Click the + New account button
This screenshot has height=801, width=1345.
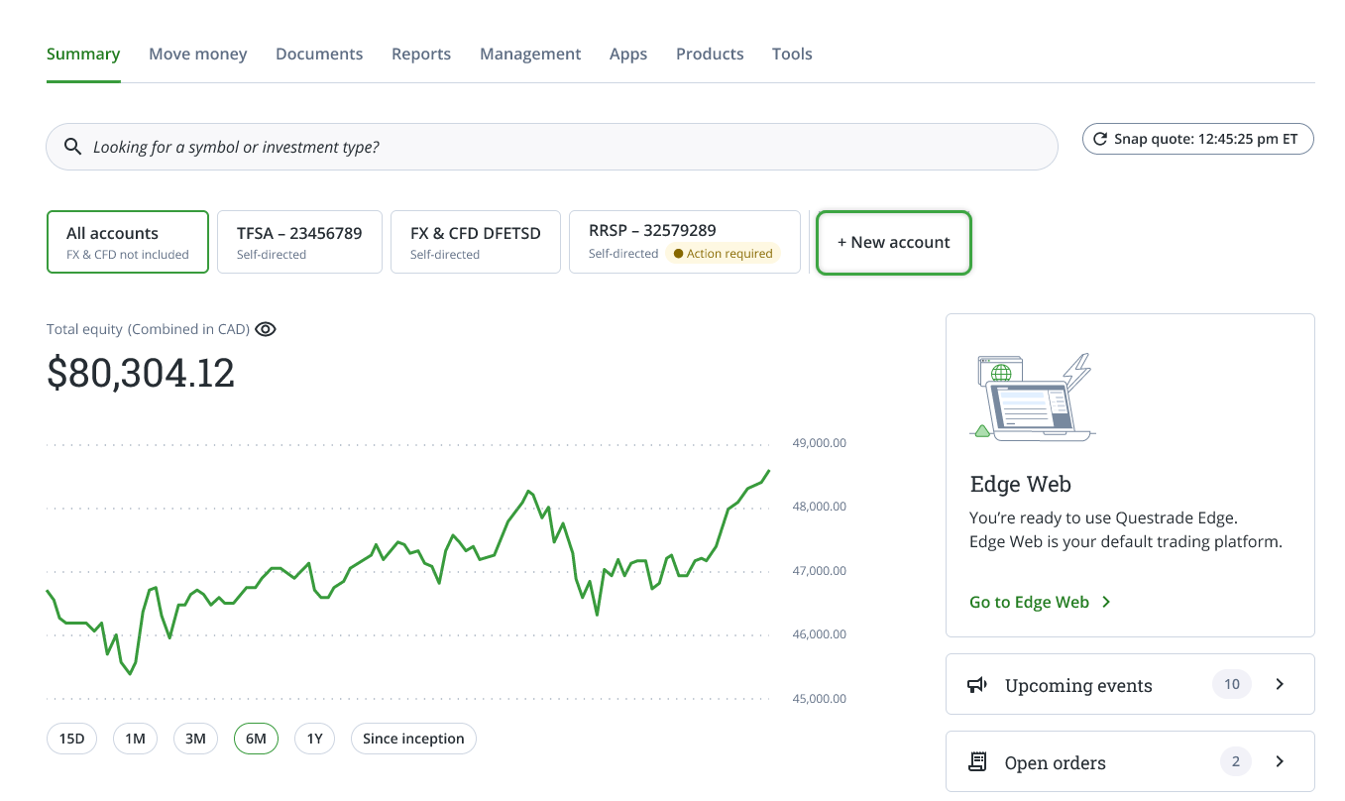pyautogui.click(x=893, y=242)
